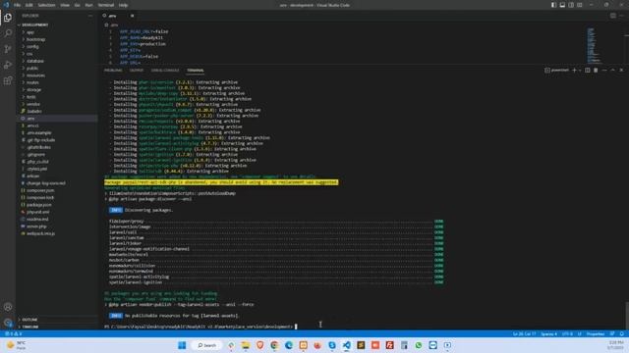Image resolution: width=629 pixels, height=353 pixels.
Task: Open the Accounts icon in activity bar
Action: point(8,307)
